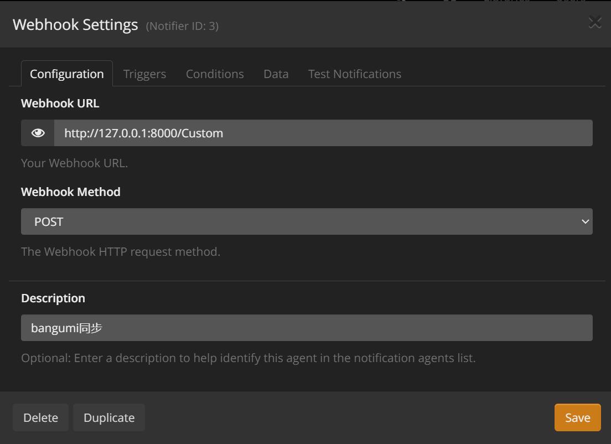Image resolution: width=611 pixels, height=444 pixels.
Task: Open the Test Notifications tab
Action: point(354,74)
